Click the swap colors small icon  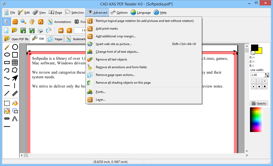[x=252, y=53]
